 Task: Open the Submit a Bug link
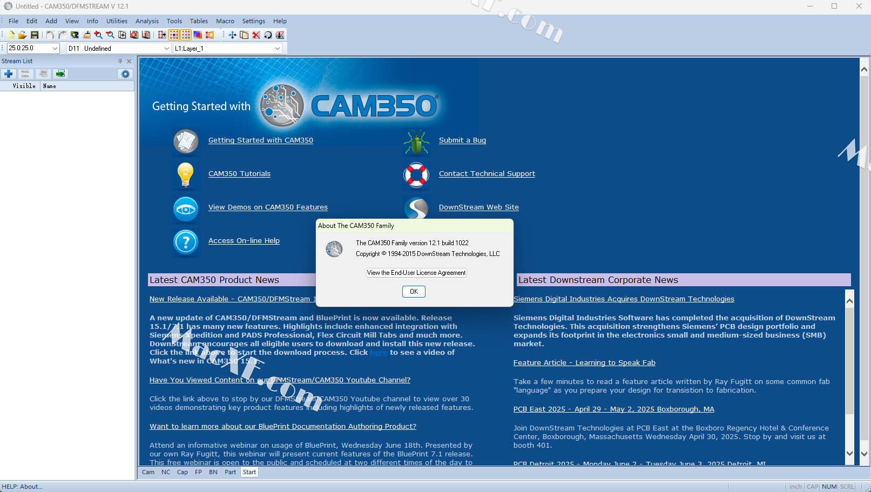[462, 140]
